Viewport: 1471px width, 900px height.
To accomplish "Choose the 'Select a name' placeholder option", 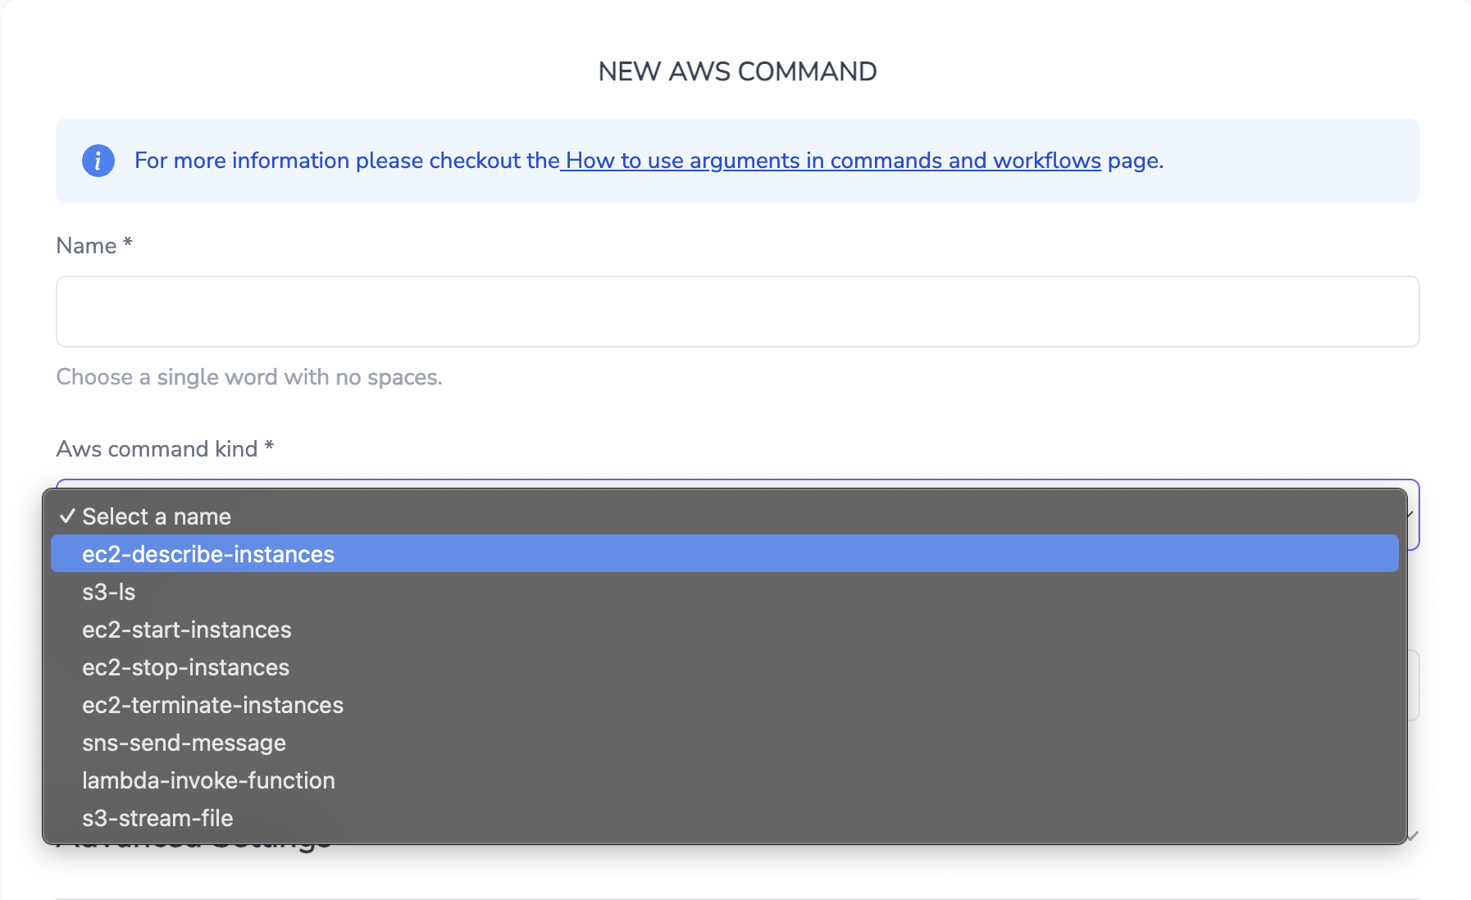I will pos(725,516).
